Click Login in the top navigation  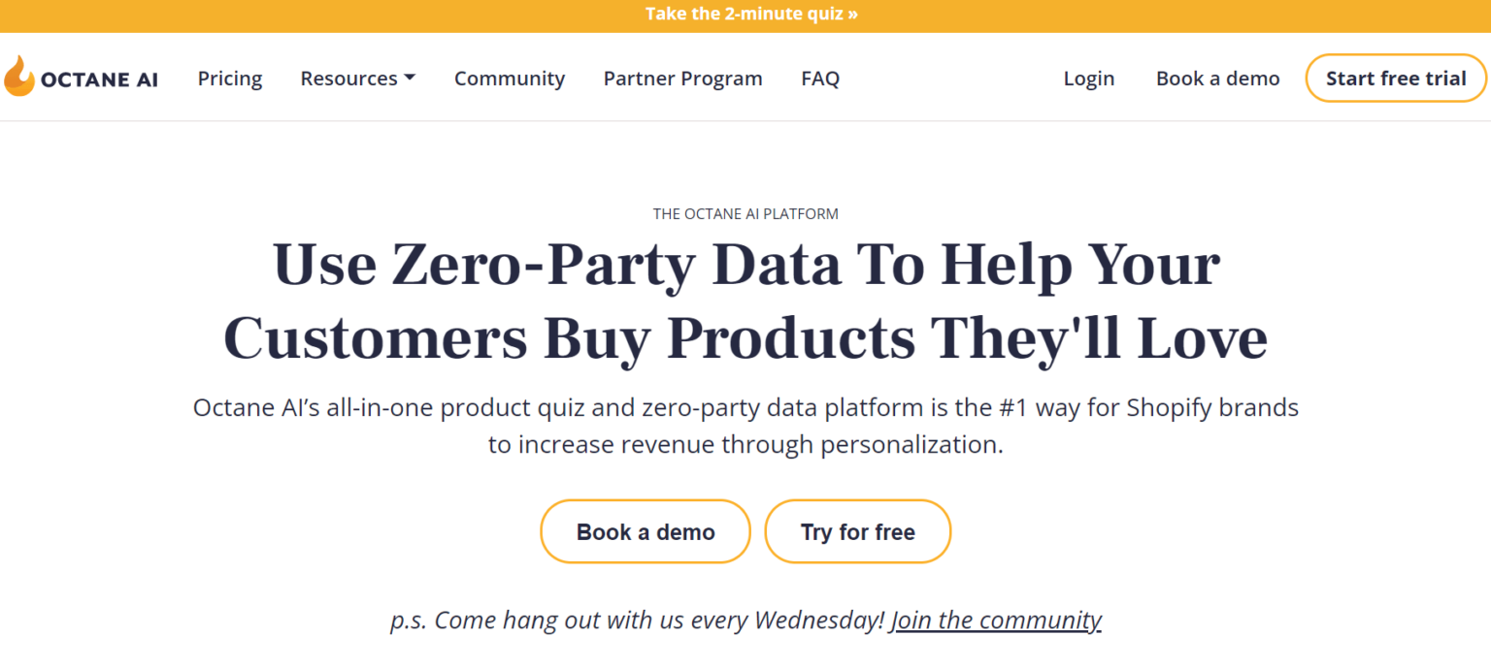1088,78
